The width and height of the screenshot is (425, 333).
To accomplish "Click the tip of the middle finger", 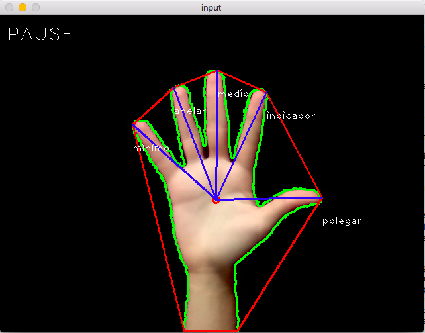I will [215, 71].
